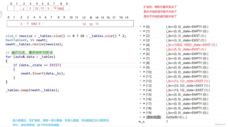The image size is (228, 127).
Task: Select the raw view address 0x00effc10 {...}
Action: coord(176,117)
